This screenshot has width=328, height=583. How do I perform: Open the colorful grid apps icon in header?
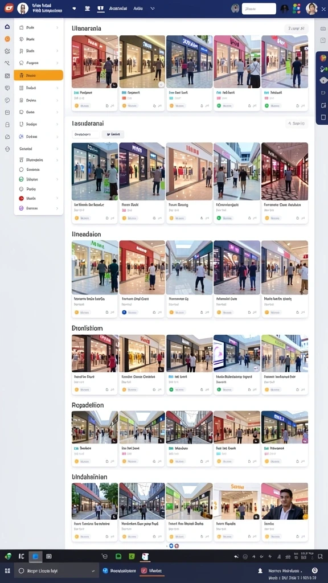tap(296, 9)
